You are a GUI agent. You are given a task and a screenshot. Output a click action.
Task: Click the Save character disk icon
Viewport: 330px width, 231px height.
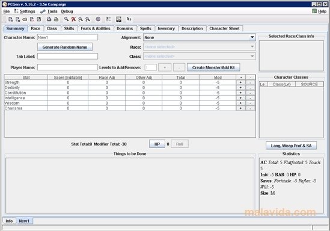[38, 19]
